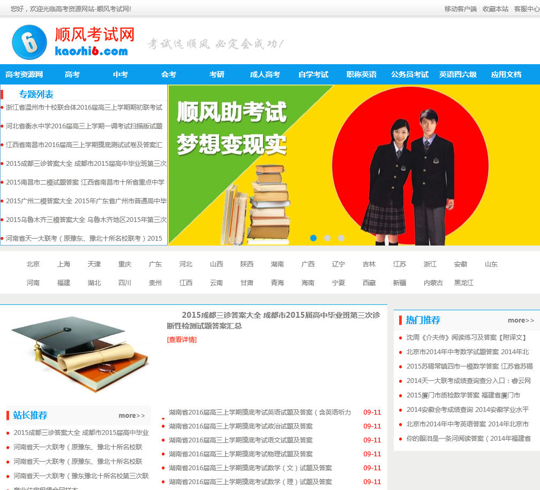The width and height of the screenshot is (540, 490).
Task: Select the third carousel indicator dot
Action: 341,238
